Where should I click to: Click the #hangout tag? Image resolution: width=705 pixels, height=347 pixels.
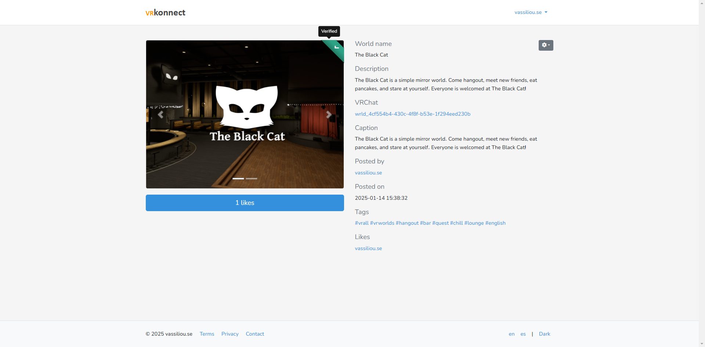click(x=407, y=223)
